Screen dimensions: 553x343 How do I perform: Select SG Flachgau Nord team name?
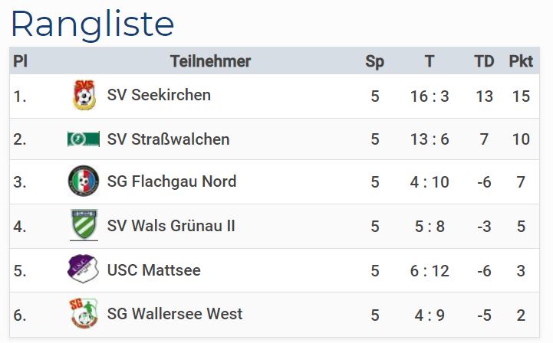(172, 181)
